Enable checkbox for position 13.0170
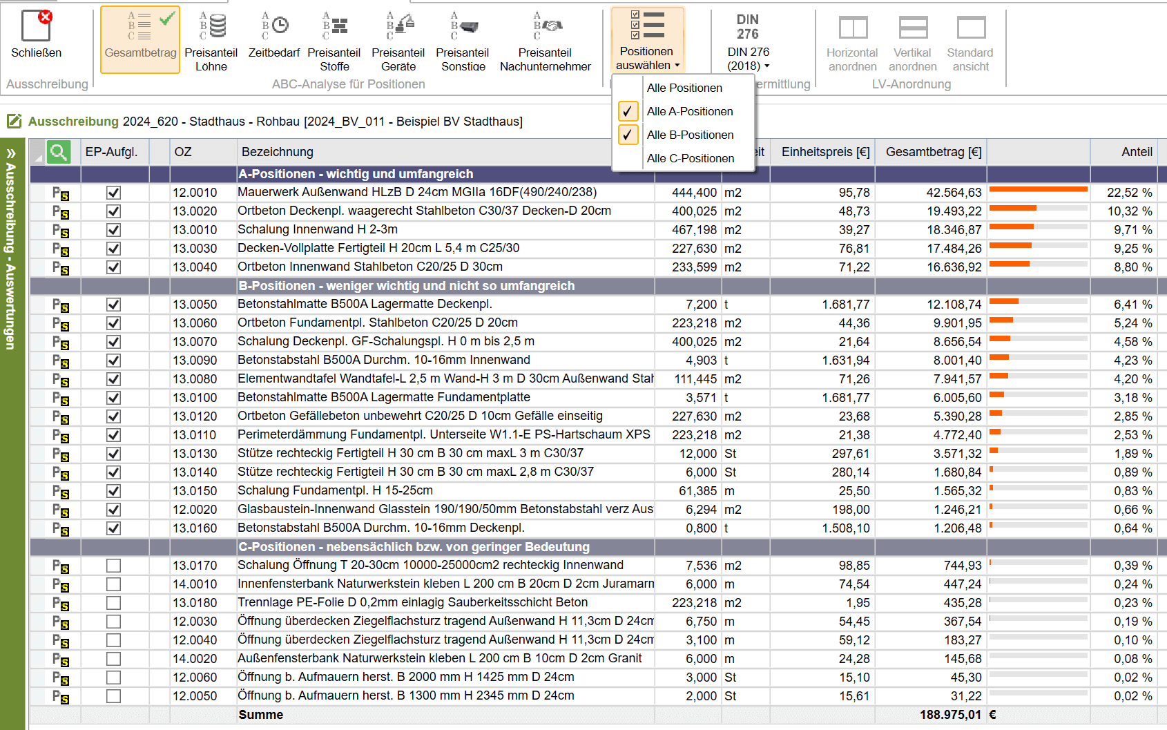 114,566
